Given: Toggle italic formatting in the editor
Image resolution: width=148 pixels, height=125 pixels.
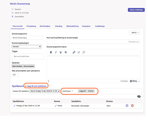Looking at the screenshot, I should (56, 52).
